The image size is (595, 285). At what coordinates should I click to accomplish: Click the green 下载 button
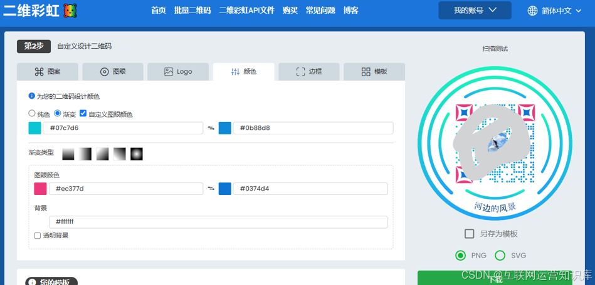coord(495,278)
